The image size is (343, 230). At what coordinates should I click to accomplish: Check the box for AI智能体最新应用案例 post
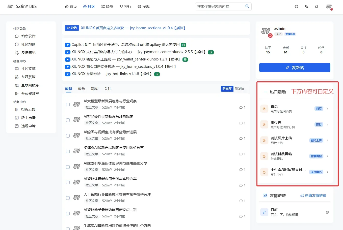click(68, 182)
